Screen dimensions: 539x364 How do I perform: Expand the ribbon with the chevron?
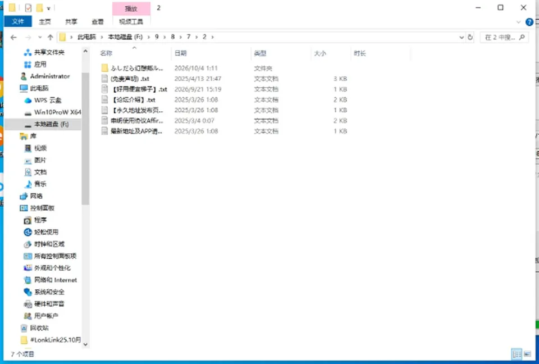coord(519,22)
